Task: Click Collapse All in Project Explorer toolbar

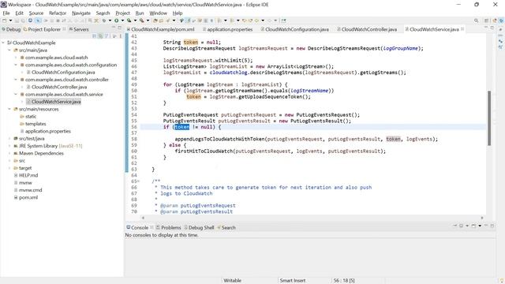Action: point(95,35)
